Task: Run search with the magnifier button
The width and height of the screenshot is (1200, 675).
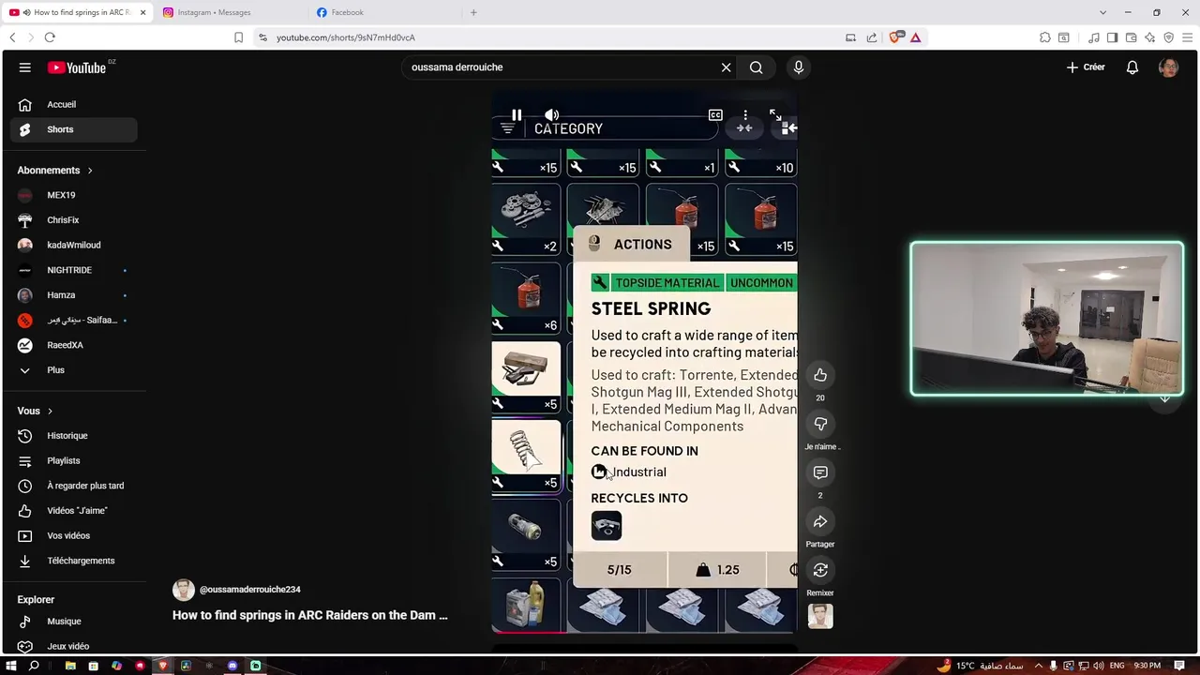Action: pos(756,67)
